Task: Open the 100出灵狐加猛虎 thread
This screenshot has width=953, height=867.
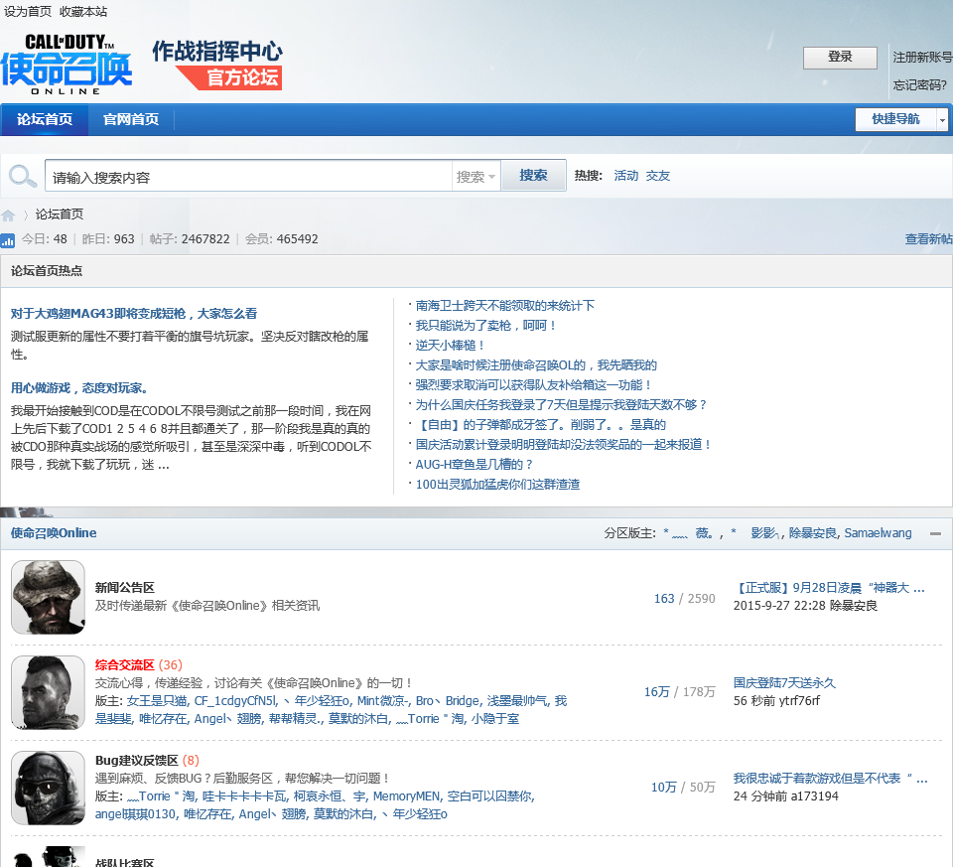Action: [497, 485]
